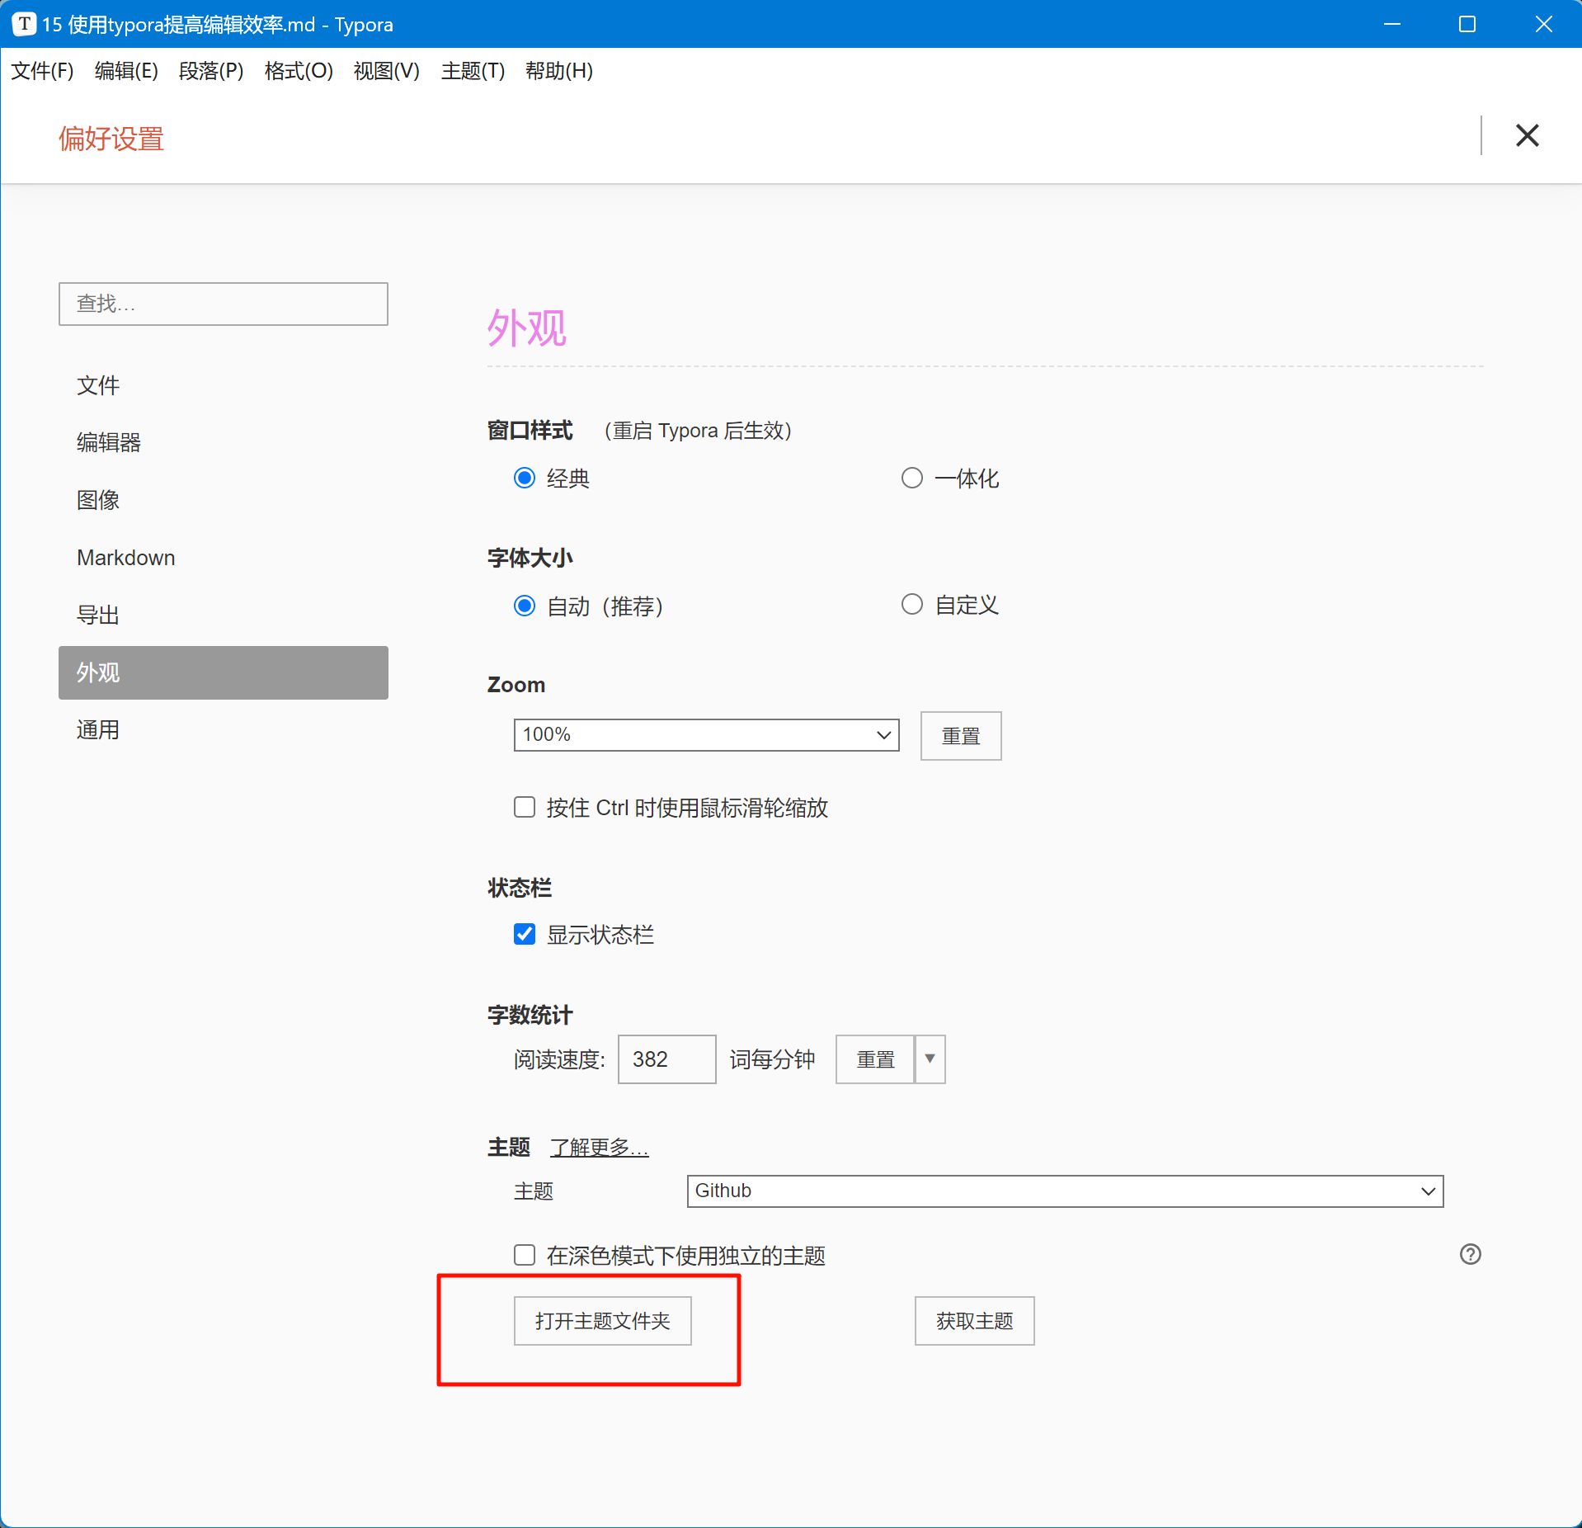This screenshot has width=1582, height=1528.
Task: Click the 窗口样式 section label
Action: click(530, 431)
